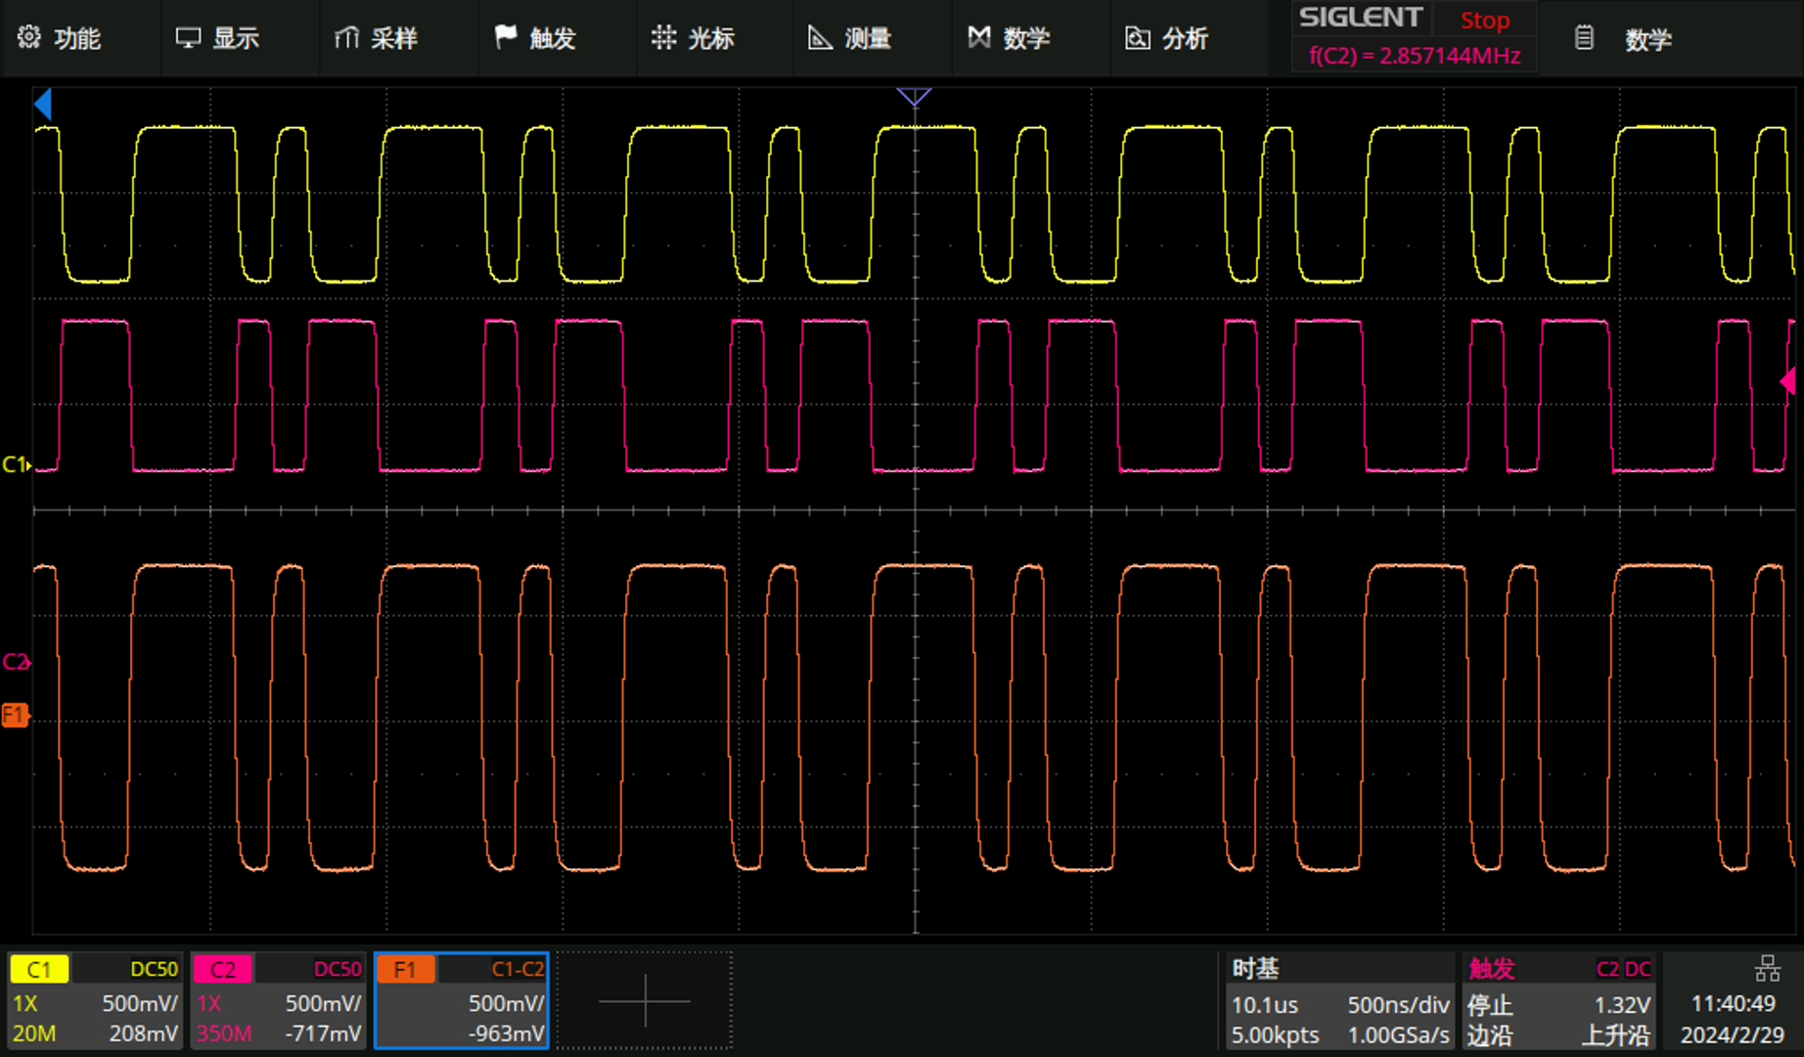The image size is (1804, 1057).
Task: Click the 触发 trigger flag icon
Action: [506, 37]
